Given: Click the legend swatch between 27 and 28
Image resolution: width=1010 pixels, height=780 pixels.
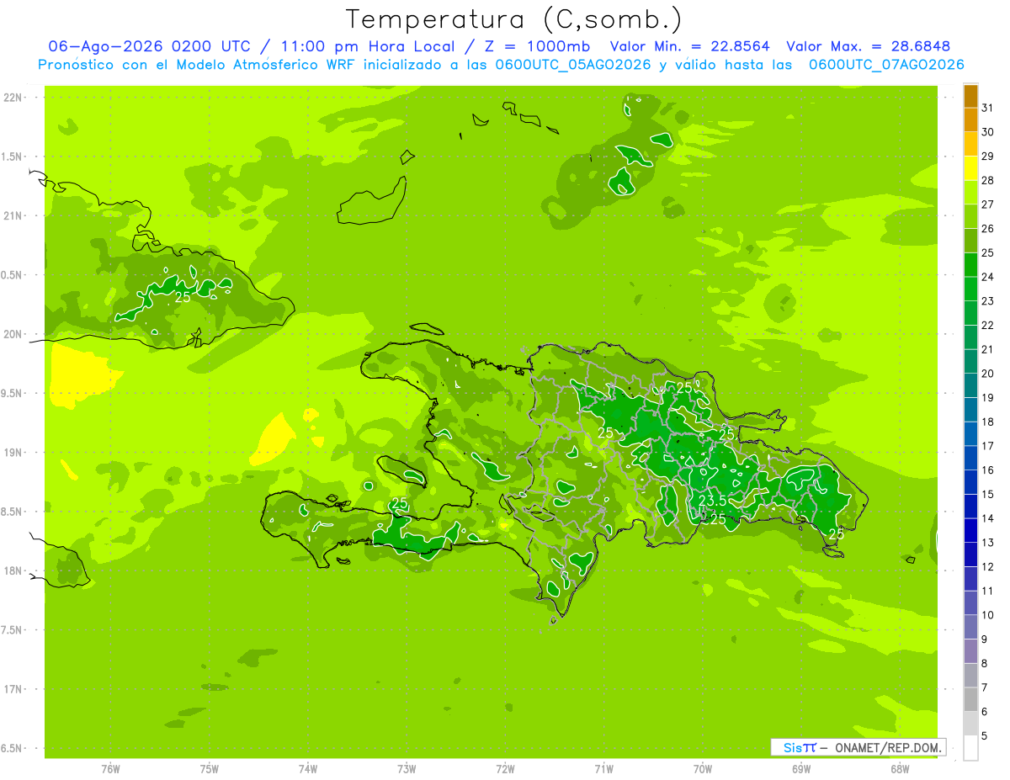Looking at the screenshot, I should click(970, 193).
